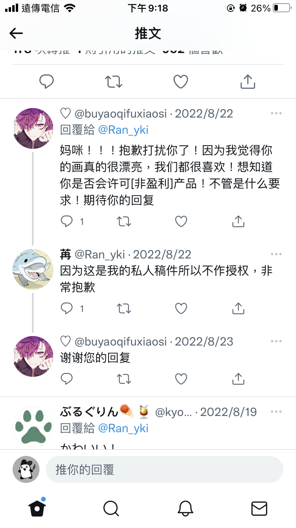Screen dimensions: 296x528
Task: Share the 谢谢您的回复 tweet
Action: pos(238,379)
